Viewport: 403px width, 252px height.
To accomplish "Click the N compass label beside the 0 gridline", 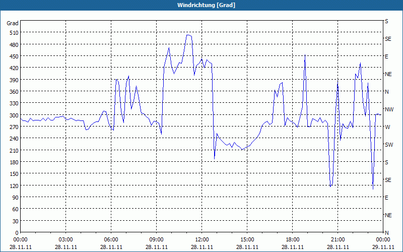I will 387,233.
